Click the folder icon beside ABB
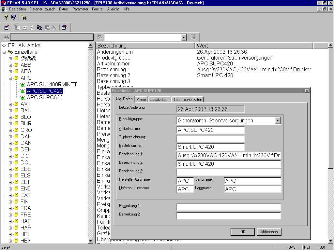The image size is (334, 250). click(x=16, y=65)
